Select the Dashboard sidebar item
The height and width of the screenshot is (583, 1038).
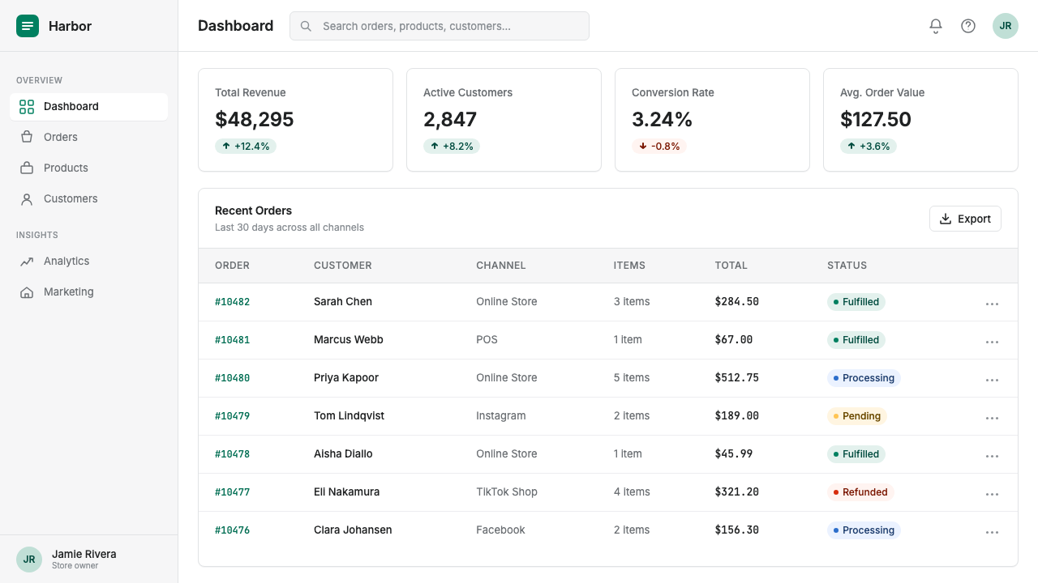pyautogui.click(x=89, y=107)
